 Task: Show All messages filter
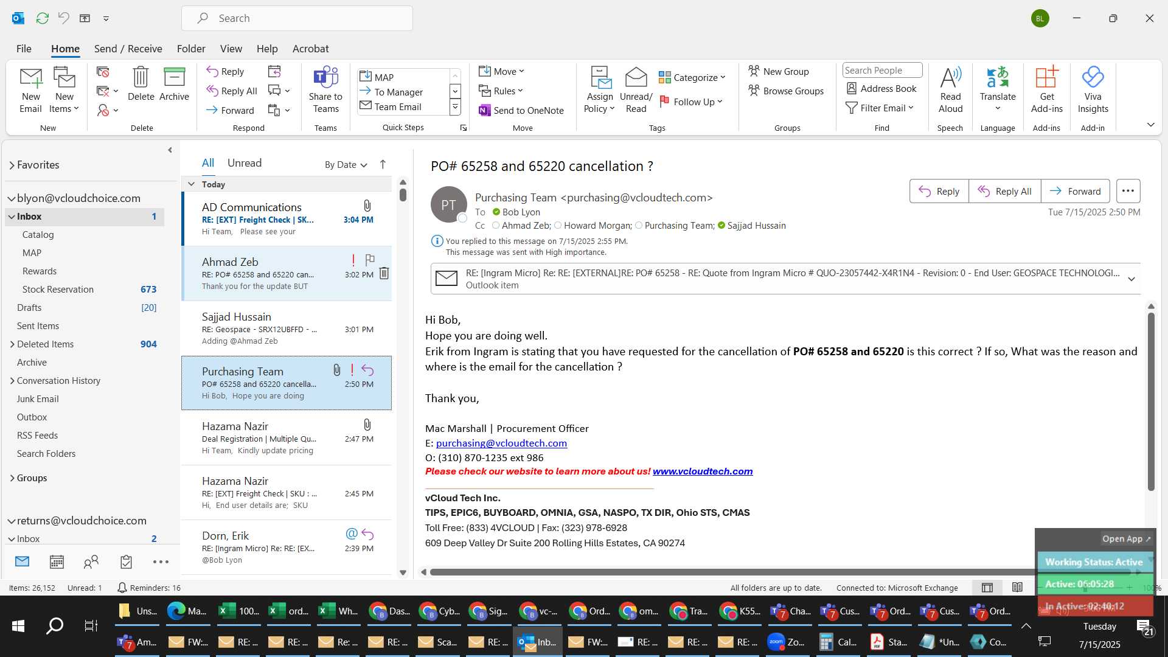tap(208, 162)
